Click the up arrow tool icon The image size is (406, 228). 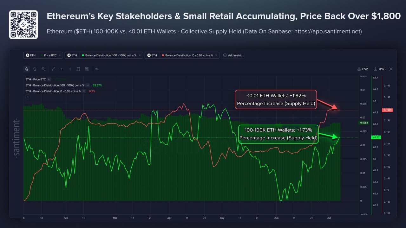(35, 69)
